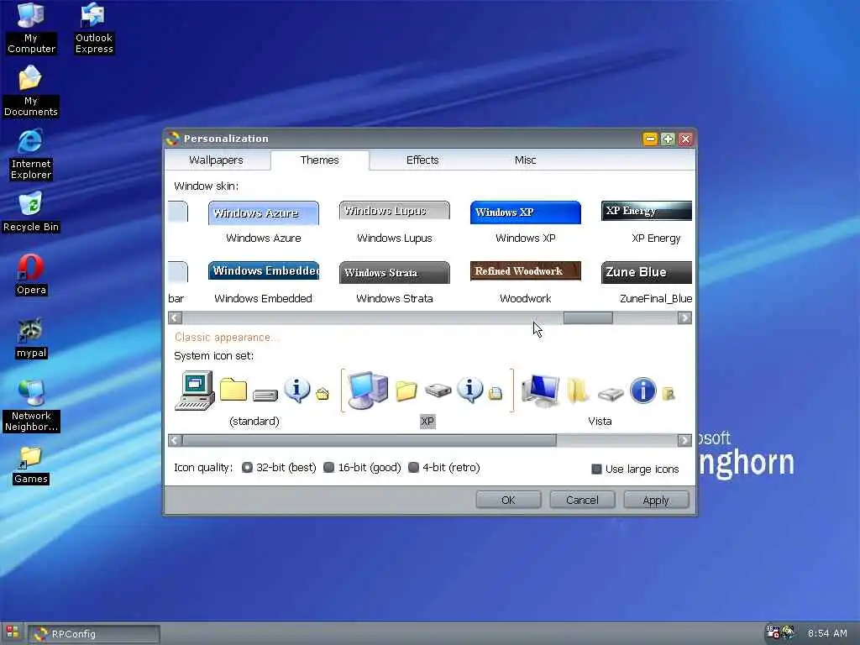860x645 pixels.
Task: Open the Games folder shortcut
Action: click(31, 465)
